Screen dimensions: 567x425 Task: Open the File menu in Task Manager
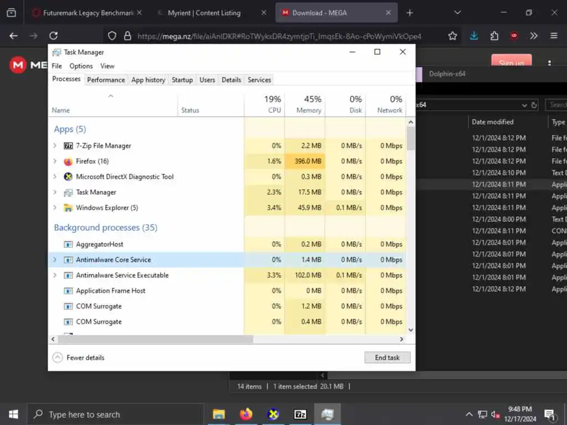coord(57,66)
